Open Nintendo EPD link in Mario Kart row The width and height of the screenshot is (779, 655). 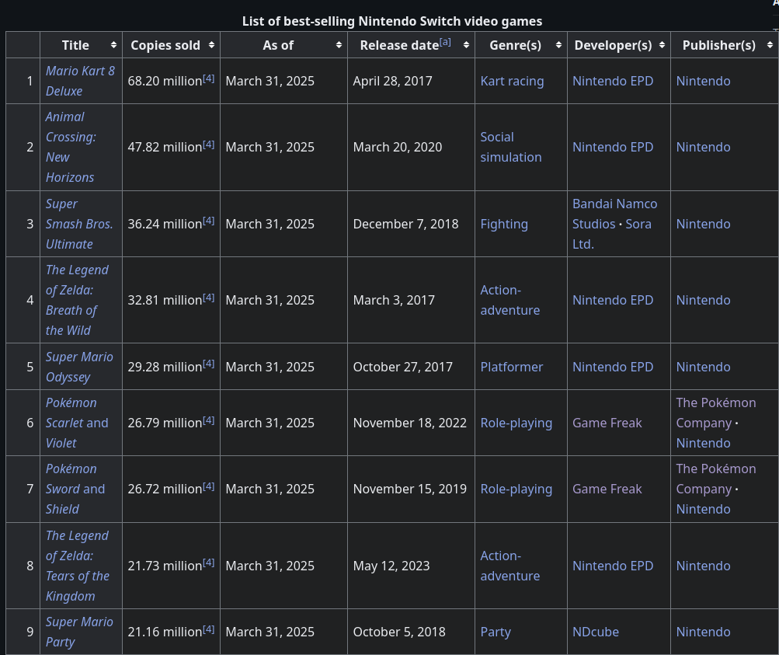point(613,81)
